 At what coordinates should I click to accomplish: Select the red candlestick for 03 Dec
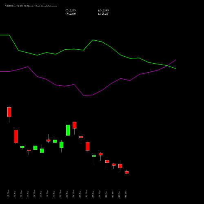120,166
